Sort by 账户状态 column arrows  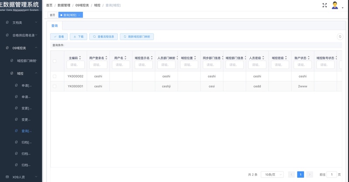tap(308, 58)
